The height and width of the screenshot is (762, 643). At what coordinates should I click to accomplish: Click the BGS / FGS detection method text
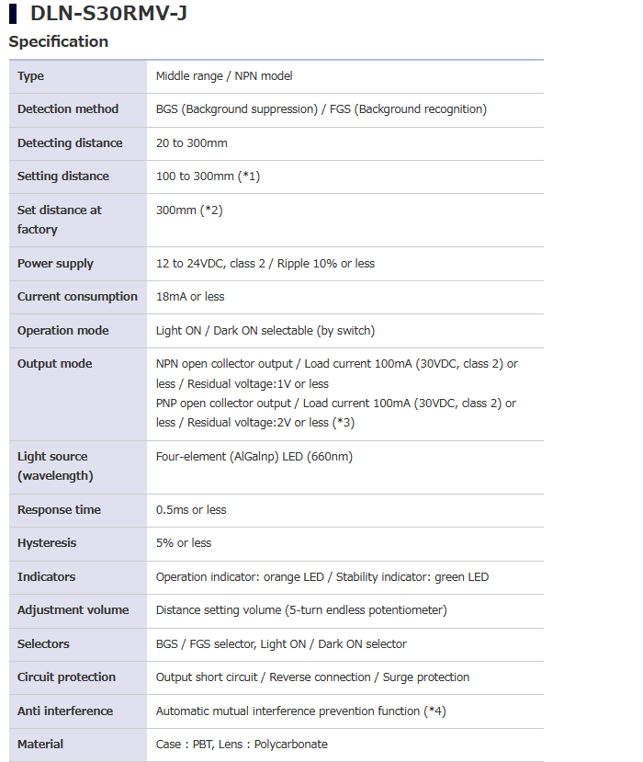point(321,109)
